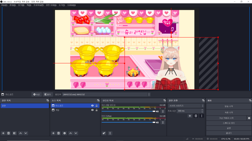The image size is (252, 141).
Task: Adjust the transition duration stepper arrows
Action: click(202, 111)
